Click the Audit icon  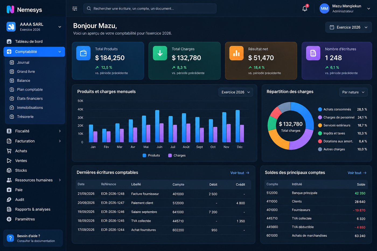click(x=9, y=200)
